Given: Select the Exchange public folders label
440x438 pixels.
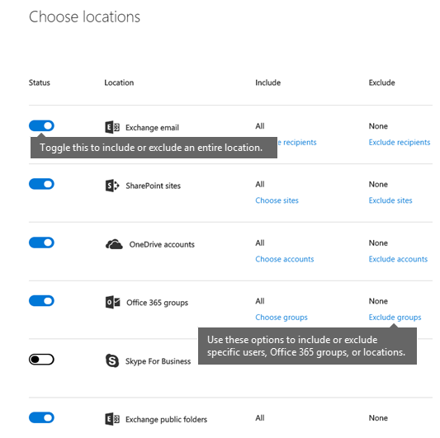Looking at the screenshot, I should pos(166,420).
